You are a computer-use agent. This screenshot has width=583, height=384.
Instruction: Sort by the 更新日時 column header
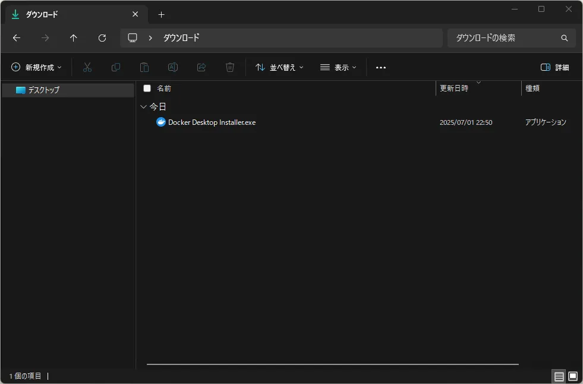click(x=453, y=88)
